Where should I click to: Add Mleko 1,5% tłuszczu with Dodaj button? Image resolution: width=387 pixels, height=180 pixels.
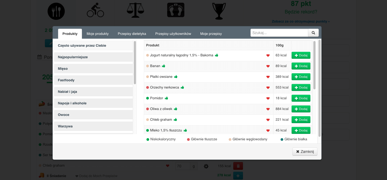tap(301, 130)
